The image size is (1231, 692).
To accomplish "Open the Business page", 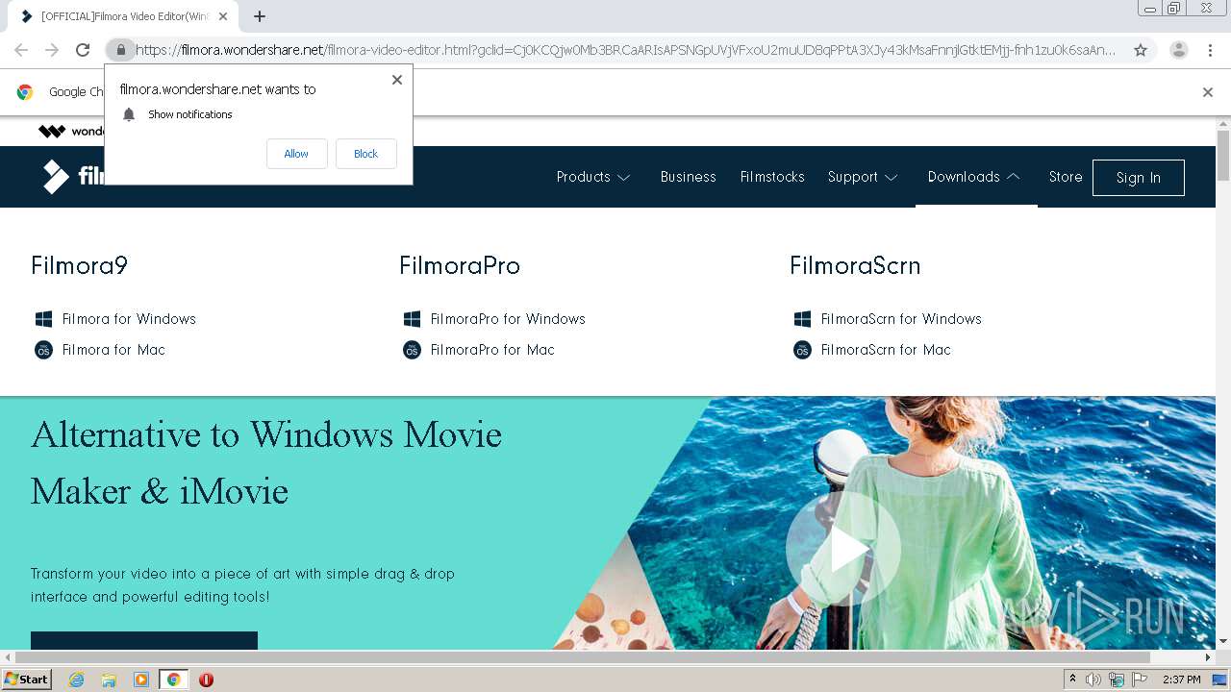I will (x=688, y=177).
